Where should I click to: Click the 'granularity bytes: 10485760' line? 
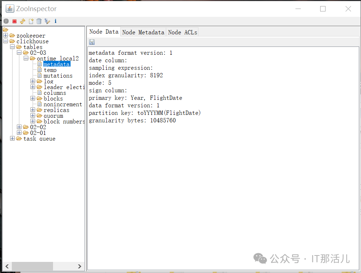pyautogui.click(x=133, y=120)
